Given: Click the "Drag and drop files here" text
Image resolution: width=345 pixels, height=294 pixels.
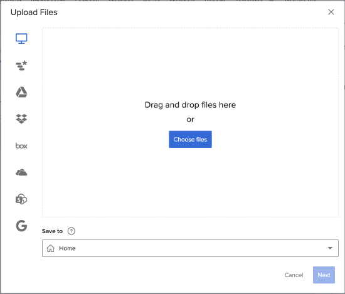Looking at the screenshot, I should coord(190,105).
